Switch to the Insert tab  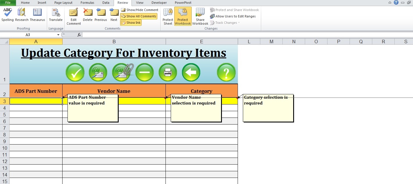pos(42,3)
